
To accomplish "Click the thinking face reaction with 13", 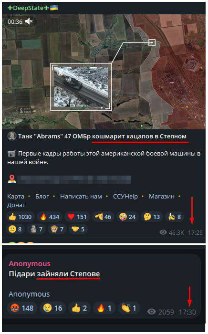I will [x=152, y=217].
